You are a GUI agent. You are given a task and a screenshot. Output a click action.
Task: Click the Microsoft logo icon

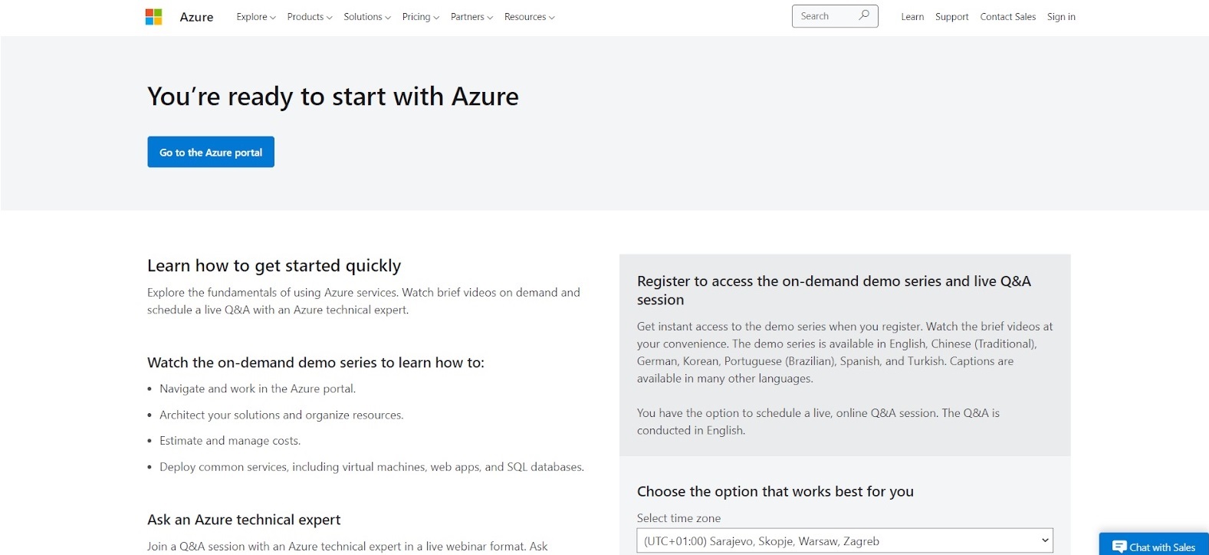[154, 17]
